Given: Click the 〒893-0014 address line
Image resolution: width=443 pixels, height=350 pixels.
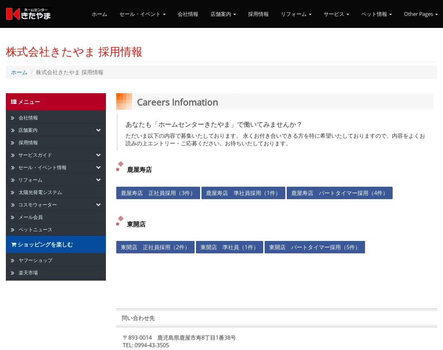Looking at the screenshot, I should (x=179, y=338).
